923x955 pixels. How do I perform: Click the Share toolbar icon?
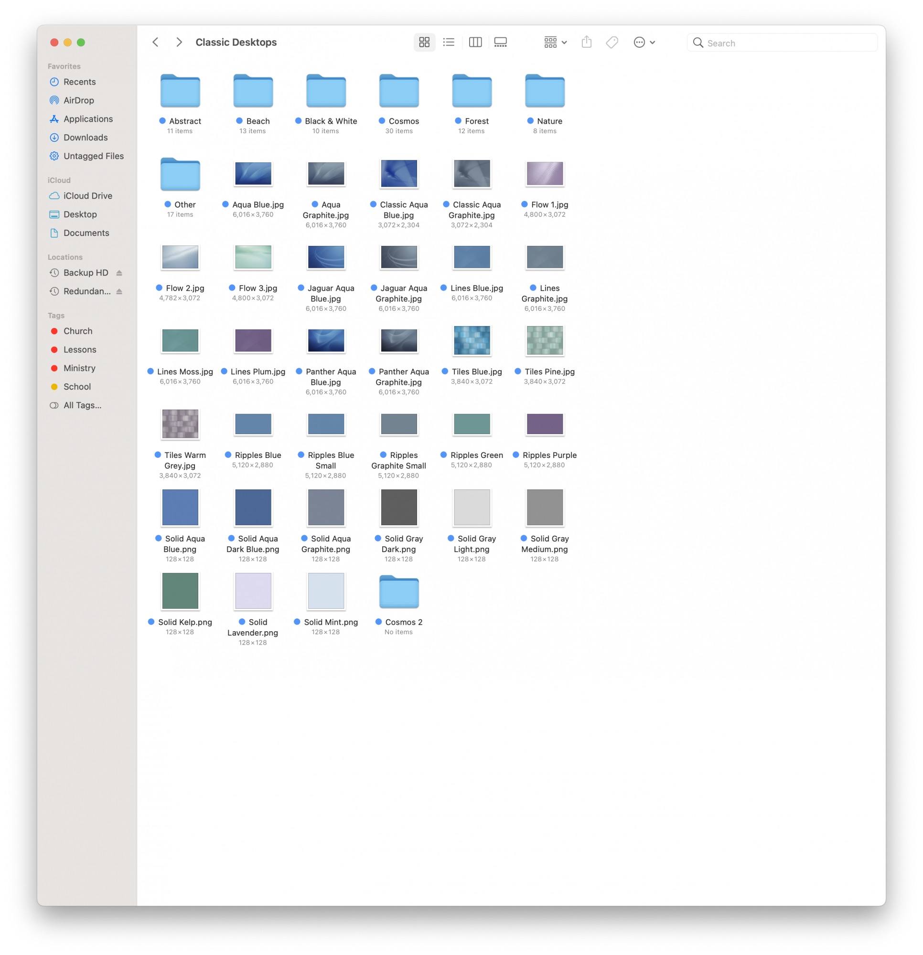(x=587, y=42)
